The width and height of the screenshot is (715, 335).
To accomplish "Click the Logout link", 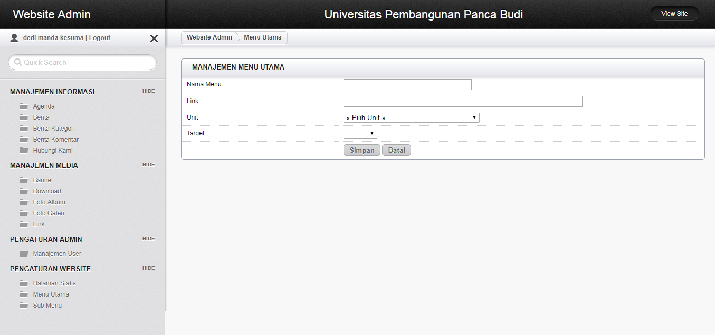I will (100, 38).
